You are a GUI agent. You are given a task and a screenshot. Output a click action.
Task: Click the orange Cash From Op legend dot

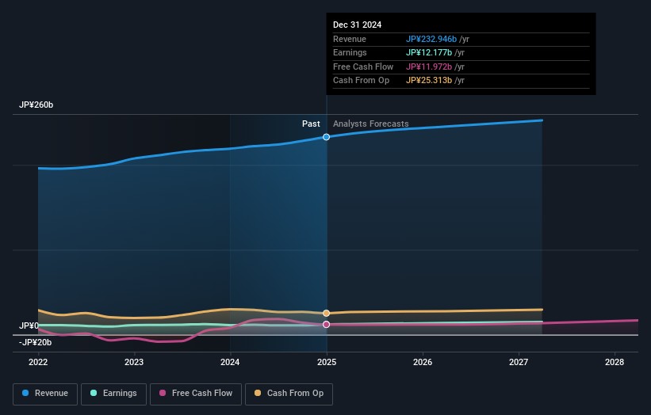pyautogui.click(x=258, y=393)
